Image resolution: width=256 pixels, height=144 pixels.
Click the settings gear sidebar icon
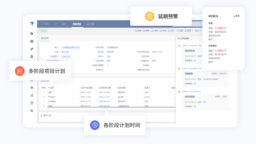pyautogui.click(x=31, y=88)
